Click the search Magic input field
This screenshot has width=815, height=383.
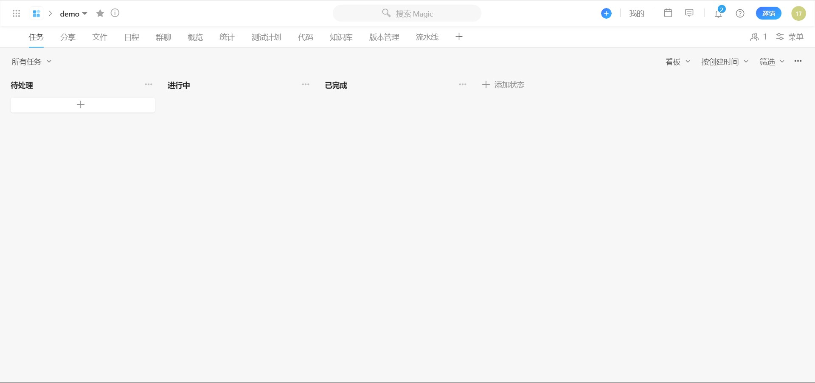407,13
